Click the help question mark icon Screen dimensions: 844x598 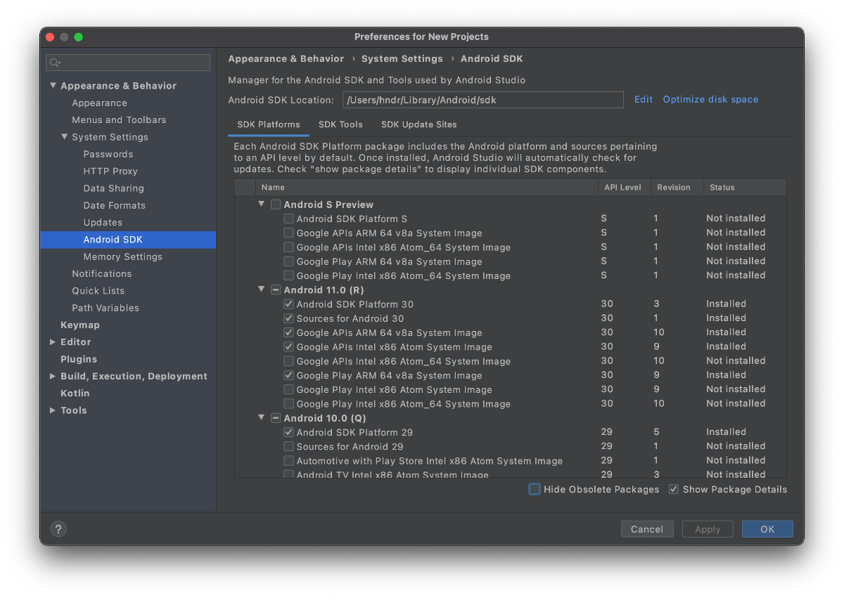pos(58,529)
